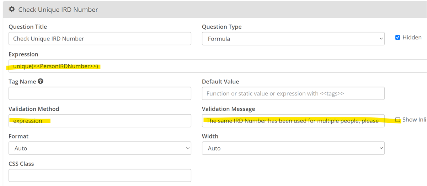427x186 pixels.
Task: Select the empty Tag Name input box
Action: 100,93
